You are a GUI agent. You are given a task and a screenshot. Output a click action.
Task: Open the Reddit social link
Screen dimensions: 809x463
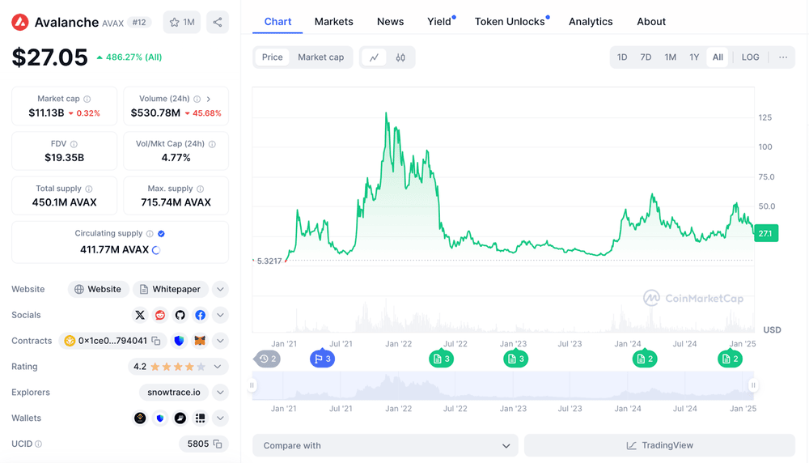coord(160,315)
